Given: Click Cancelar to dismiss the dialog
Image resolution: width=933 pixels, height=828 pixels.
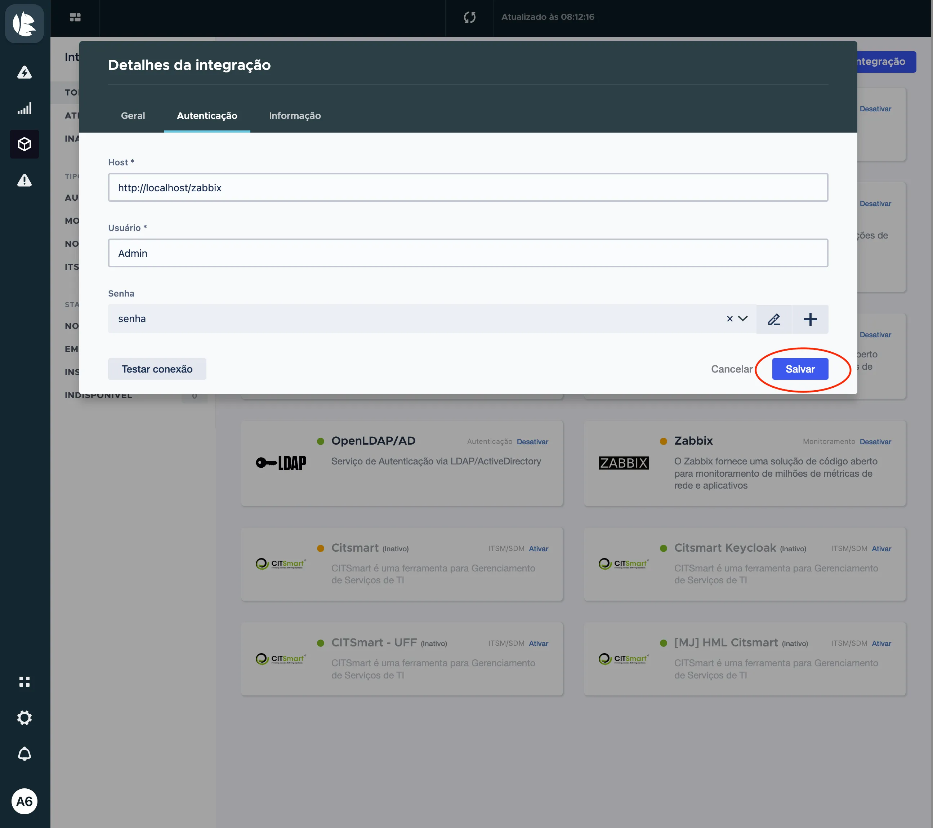Looking at the screenshot, I should point(731,369).
